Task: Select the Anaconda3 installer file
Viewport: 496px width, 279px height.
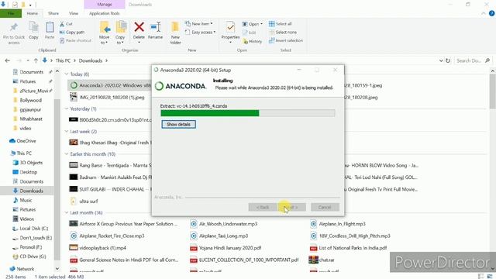Action: point(111,85)
